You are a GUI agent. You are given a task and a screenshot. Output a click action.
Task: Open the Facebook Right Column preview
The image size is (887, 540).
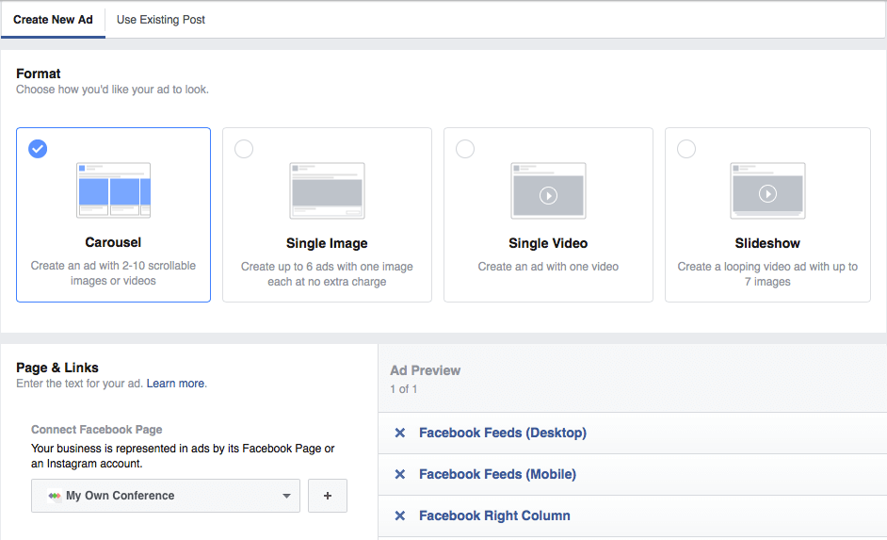[494, 515]
